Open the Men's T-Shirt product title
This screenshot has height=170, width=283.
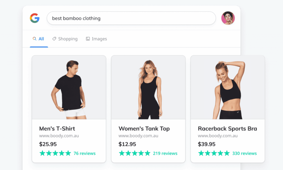tap(57, 128)
